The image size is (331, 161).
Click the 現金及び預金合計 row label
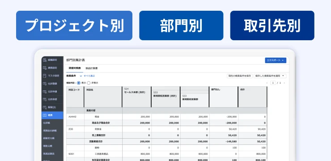pyautogui.click(x=101, y=123)
